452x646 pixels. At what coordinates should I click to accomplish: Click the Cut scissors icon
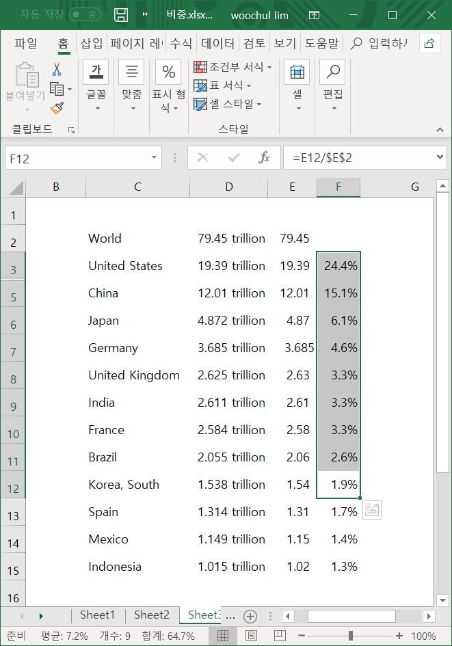click(57, 69)
